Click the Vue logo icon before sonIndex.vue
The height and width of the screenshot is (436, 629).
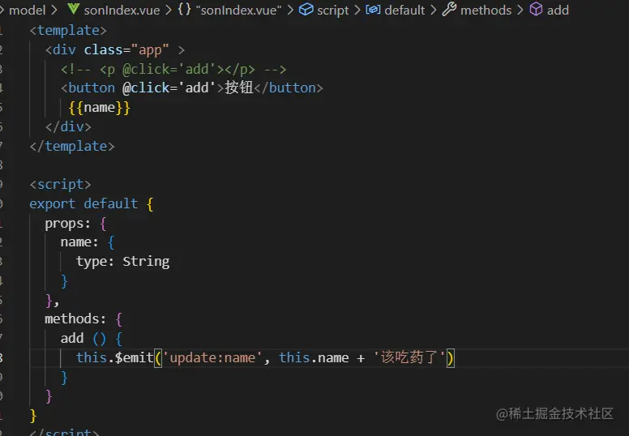73,9
